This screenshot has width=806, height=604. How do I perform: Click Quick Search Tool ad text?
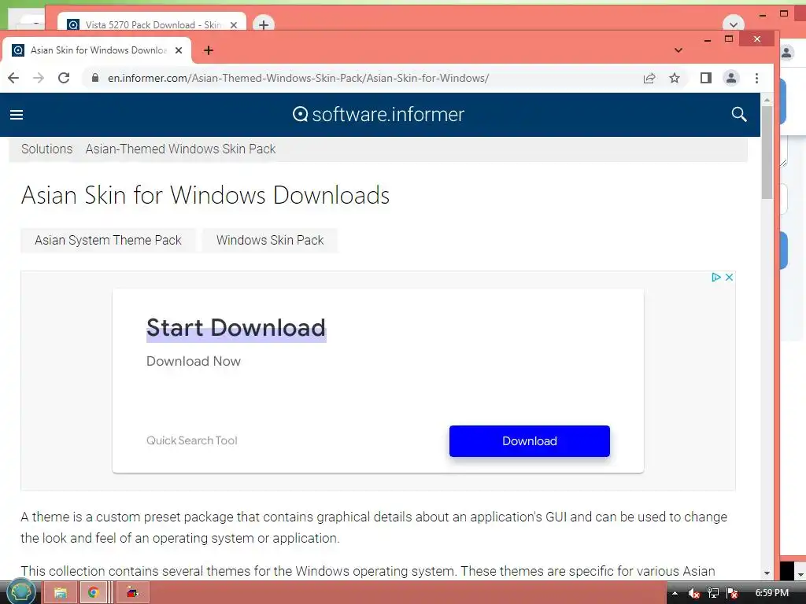[192, 440]
